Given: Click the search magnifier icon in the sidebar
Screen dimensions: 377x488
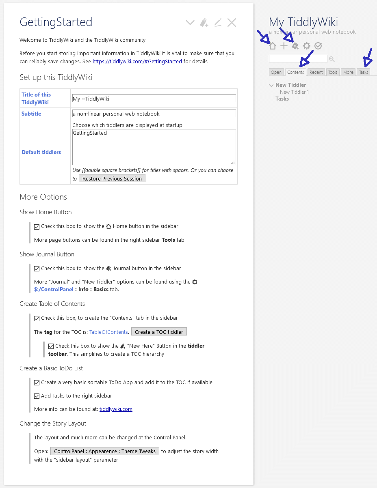Looking at the screenshot, I should click(332, 59).
